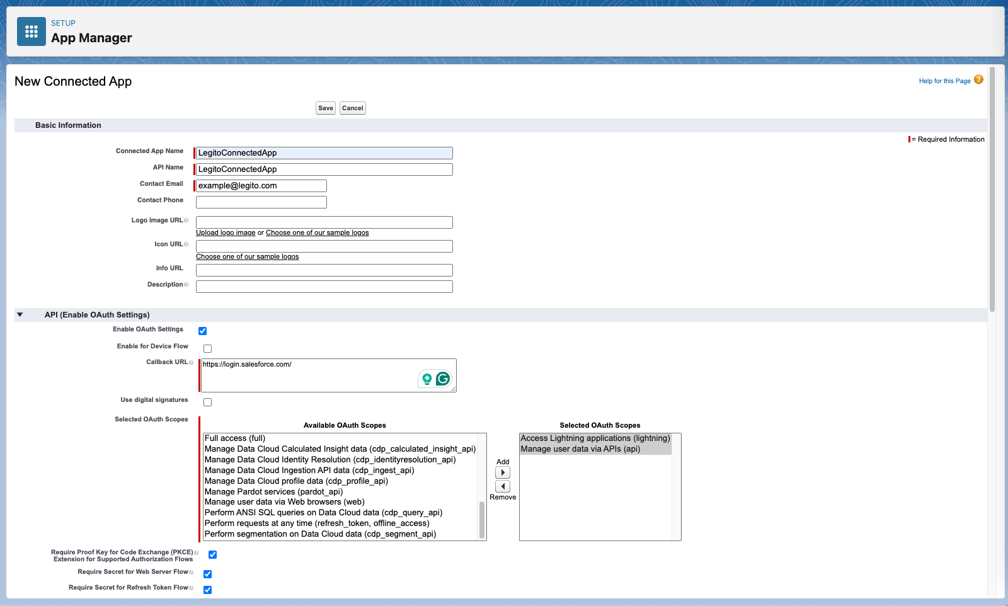Click the Save button
1008x606 pixels.
[x=326, y=108]
